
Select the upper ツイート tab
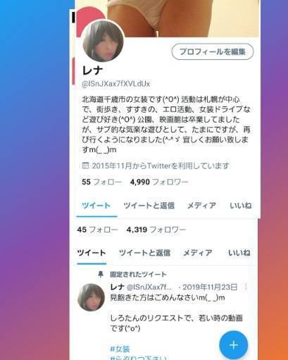(96, 206)
